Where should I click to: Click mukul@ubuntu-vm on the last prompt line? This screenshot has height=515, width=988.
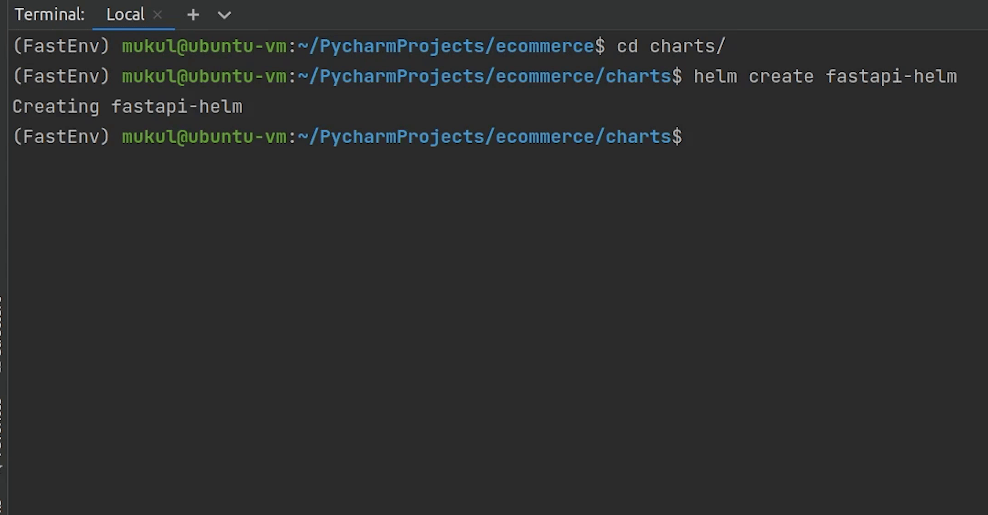[204, 137]
